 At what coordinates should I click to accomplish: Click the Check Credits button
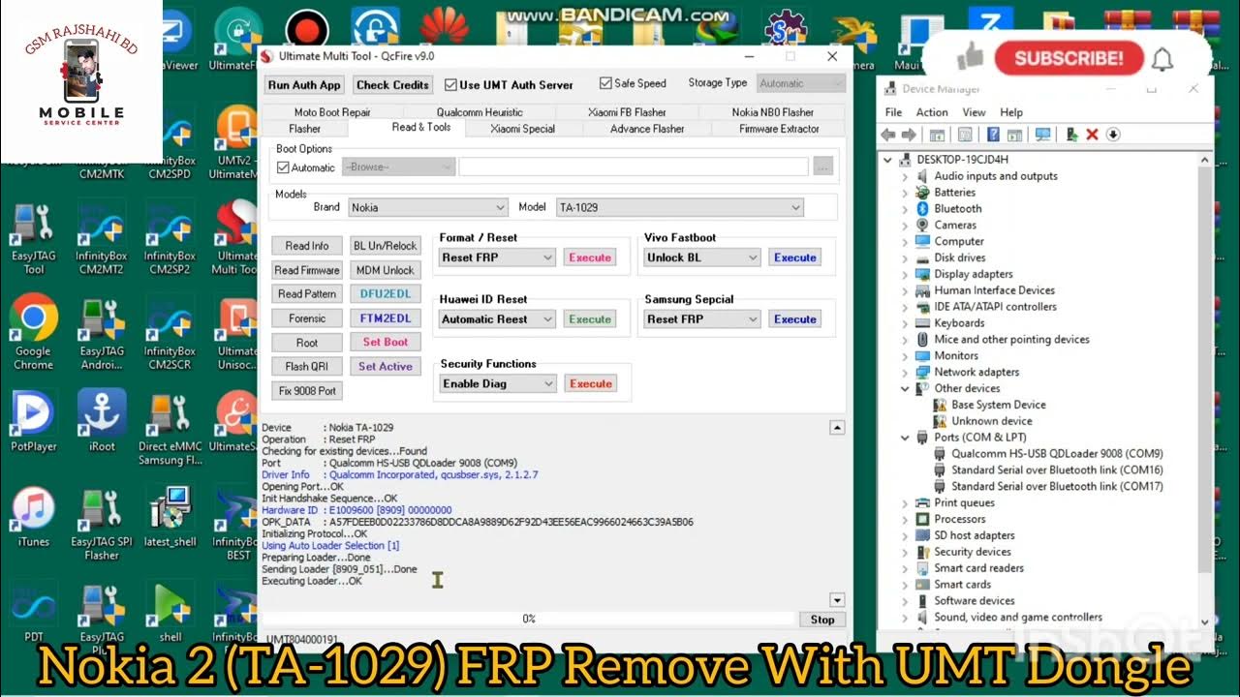(x=392, y=85)
